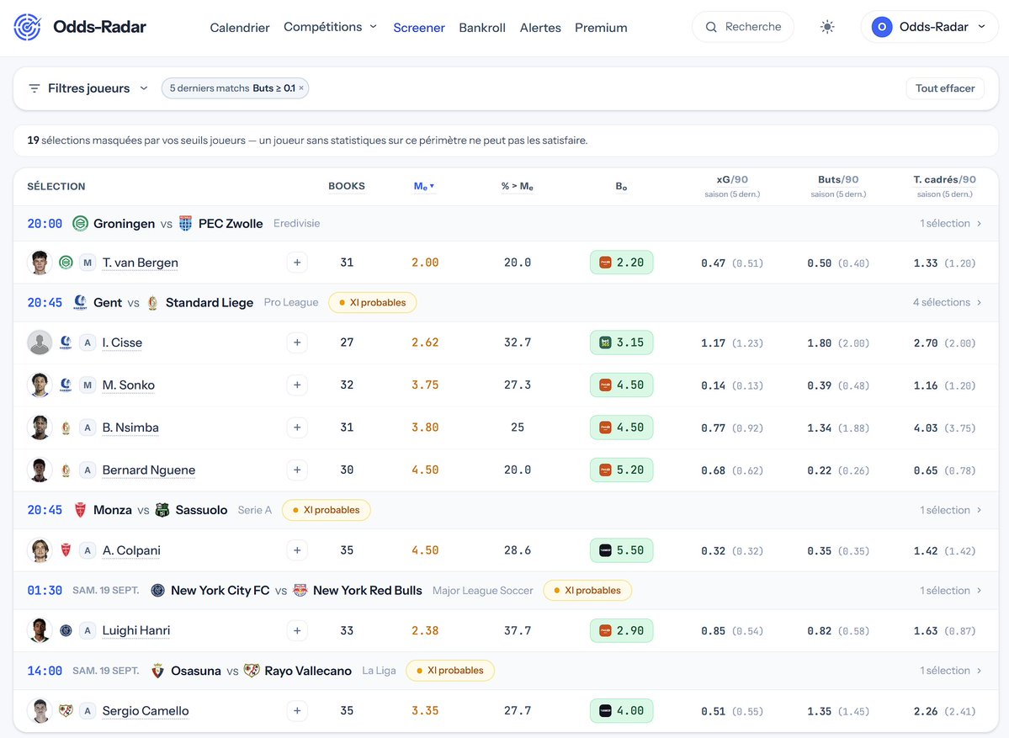
Task: Click the Groningen club crest in match header
Action: [x=80, y=223]
